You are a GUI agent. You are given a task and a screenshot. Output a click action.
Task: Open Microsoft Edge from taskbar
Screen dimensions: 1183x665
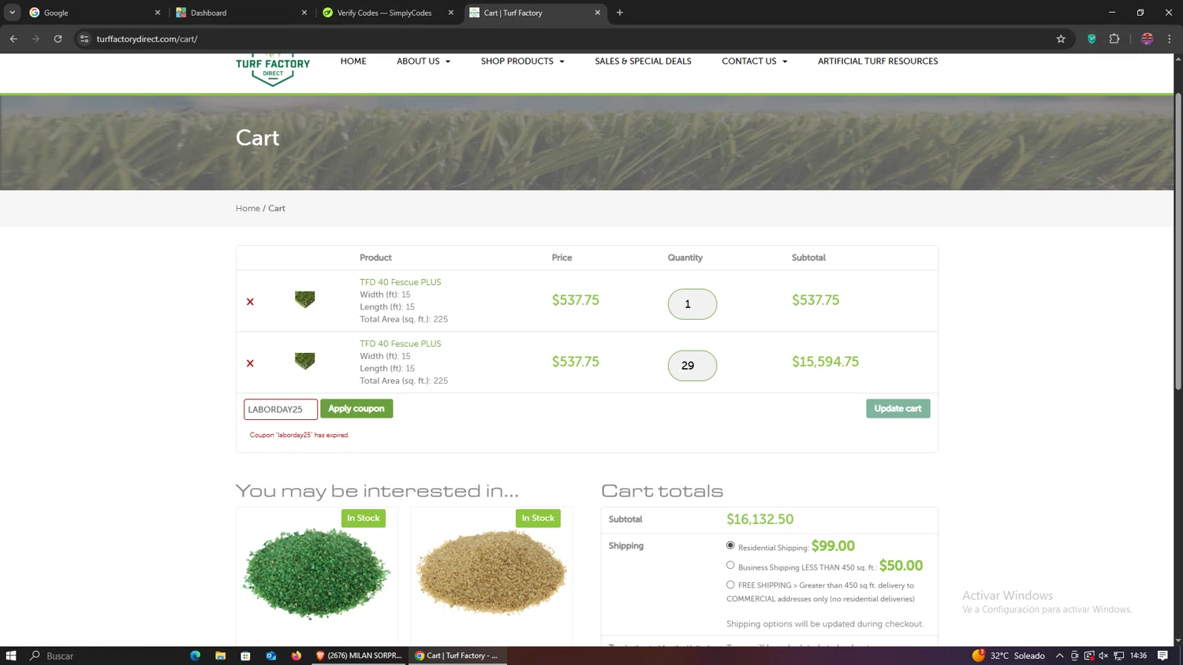click(x=196, y=656)
